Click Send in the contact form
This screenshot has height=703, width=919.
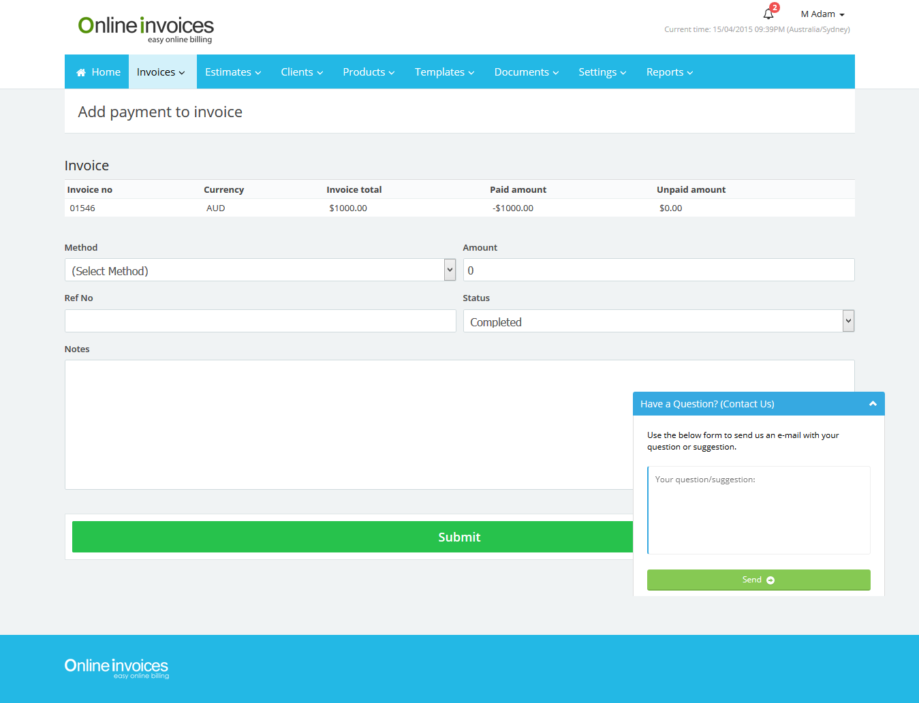coord(758,580)
